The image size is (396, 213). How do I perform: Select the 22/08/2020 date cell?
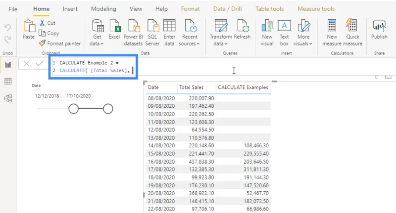point(161,209)
